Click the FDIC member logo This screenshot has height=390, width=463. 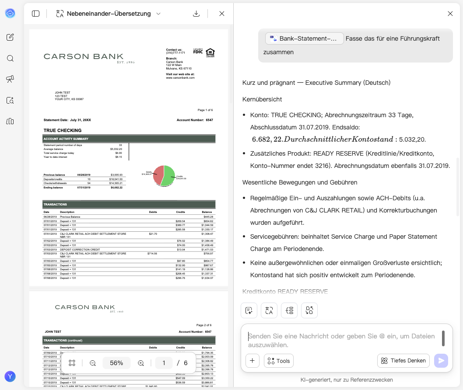(198, 51)
